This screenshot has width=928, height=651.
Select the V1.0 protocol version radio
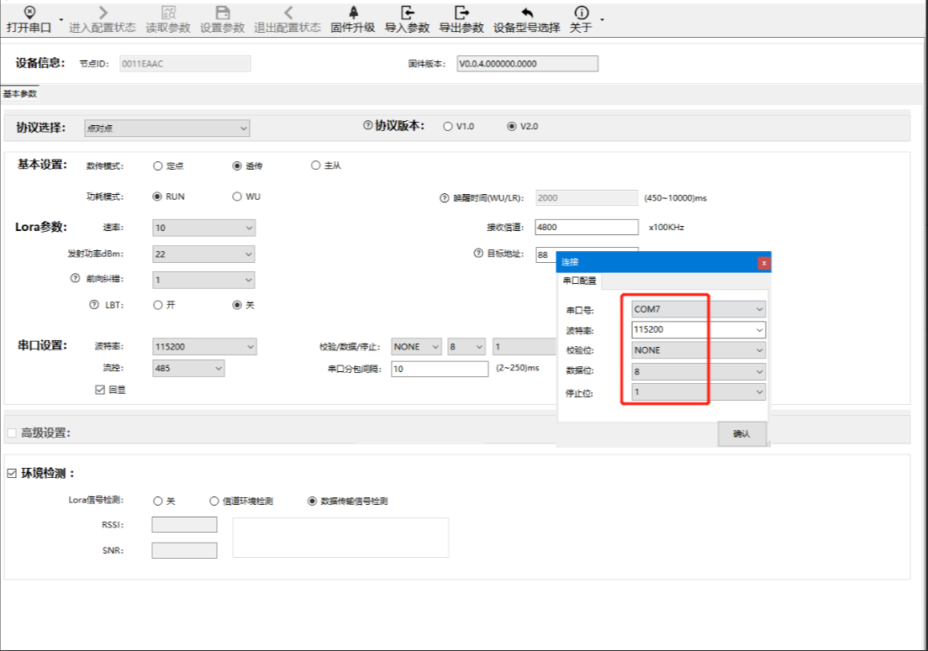[x=447, y=127]
